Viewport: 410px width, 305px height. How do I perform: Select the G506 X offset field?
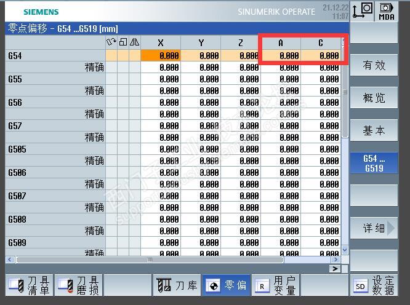pyautogui.click(x=161, y=172)
